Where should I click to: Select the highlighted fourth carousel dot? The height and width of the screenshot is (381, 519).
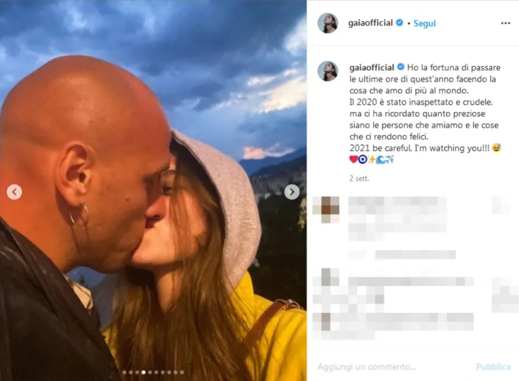(x=143, y=373)
